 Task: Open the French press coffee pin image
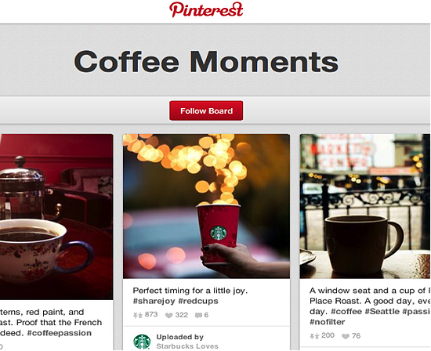(x=56, y=217)
